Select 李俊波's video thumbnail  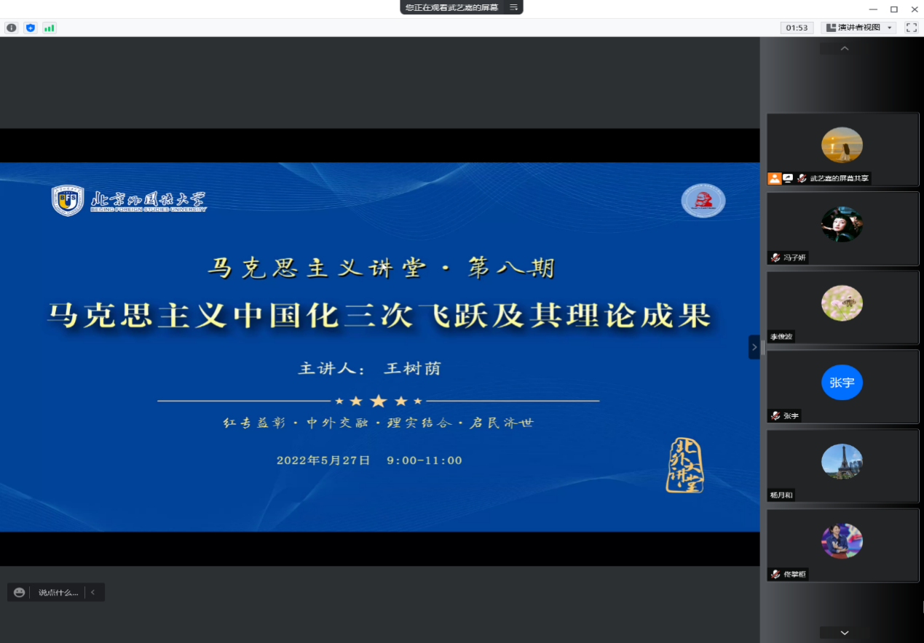(x=842, y=304)
